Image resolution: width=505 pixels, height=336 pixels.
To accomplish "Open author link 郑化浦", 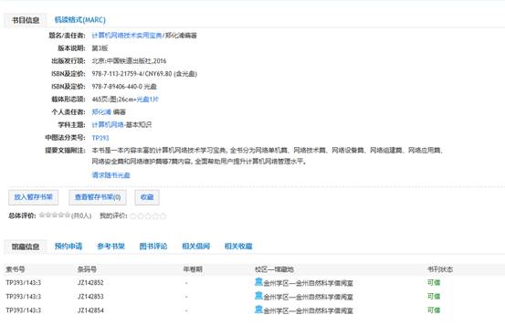I will click(101, 112).
